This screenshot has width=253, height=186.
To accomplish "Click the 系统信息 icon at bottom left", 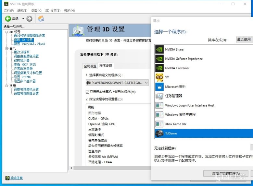I will click(x=7, y=178).
